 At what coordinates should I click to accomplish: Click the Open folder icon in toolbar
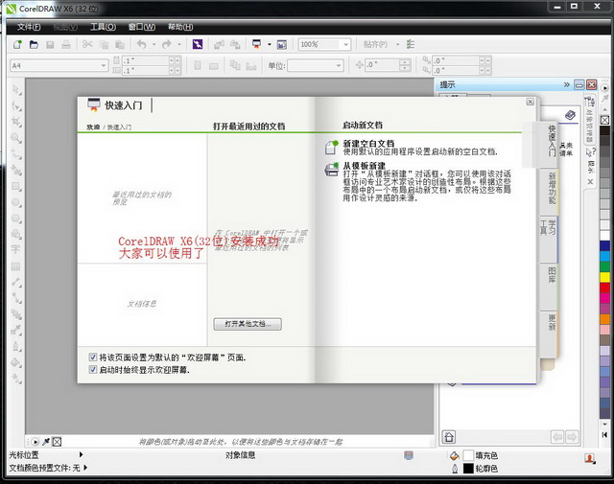35,44
